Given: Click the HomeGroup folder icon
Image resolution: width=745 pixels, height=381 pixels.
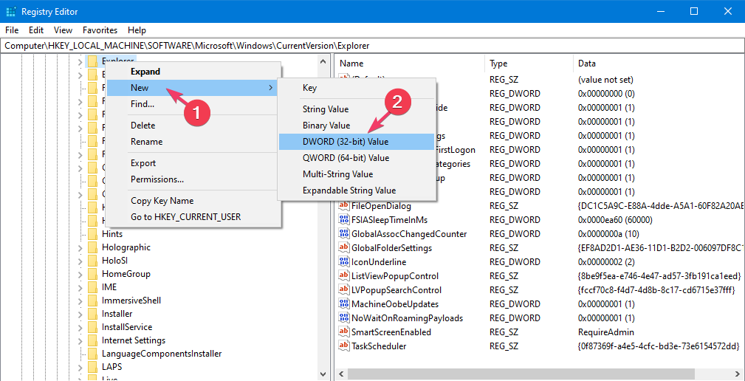Looking at the screenshot, I should point(92,274).
